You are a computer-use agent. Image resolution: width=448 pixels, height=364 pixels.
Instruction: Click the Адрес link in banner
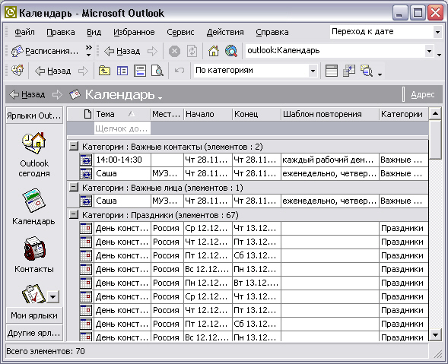423,94
